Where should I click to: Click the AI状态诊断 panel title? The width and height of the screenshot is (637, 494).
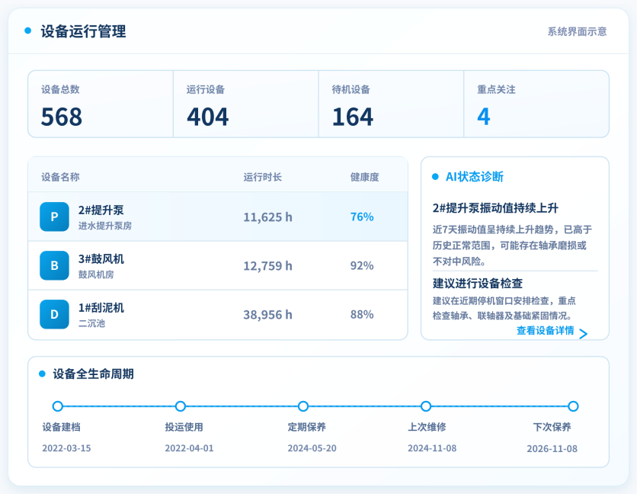click(x=475, y=176)
